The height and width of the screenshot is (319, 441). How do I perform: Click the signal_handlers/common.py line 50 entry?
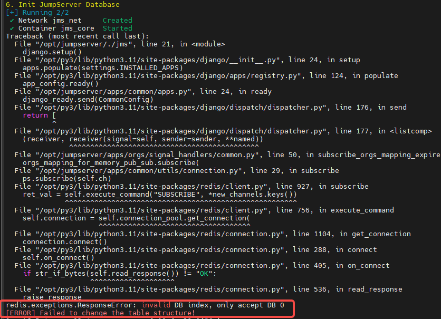tap(227, 154)
